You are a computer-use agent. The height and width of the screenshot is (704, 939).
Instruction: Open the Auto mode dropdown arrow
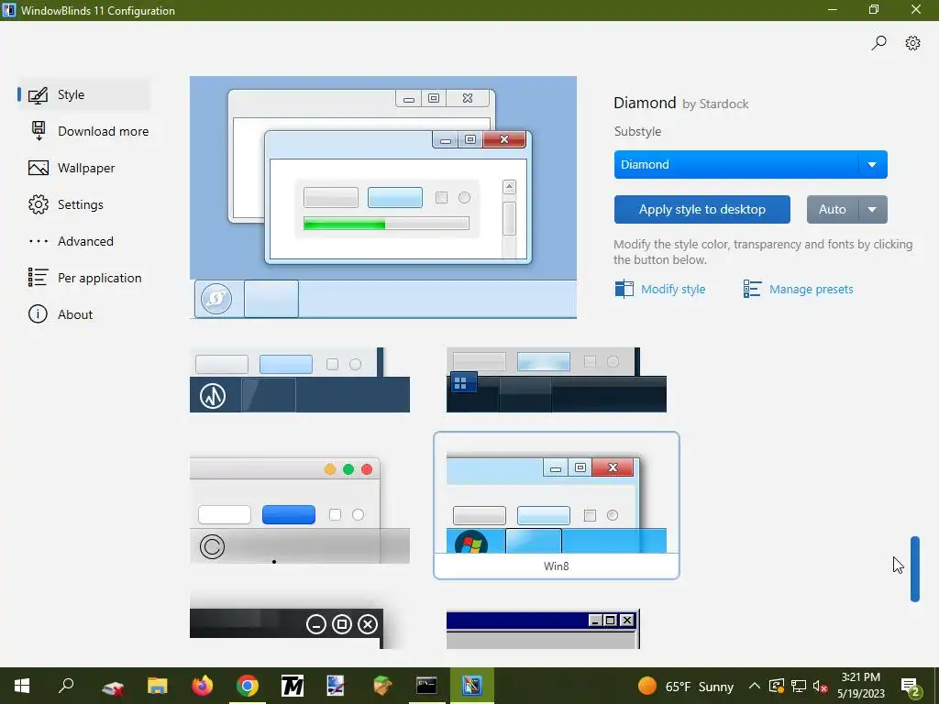(x=873, y=210)
